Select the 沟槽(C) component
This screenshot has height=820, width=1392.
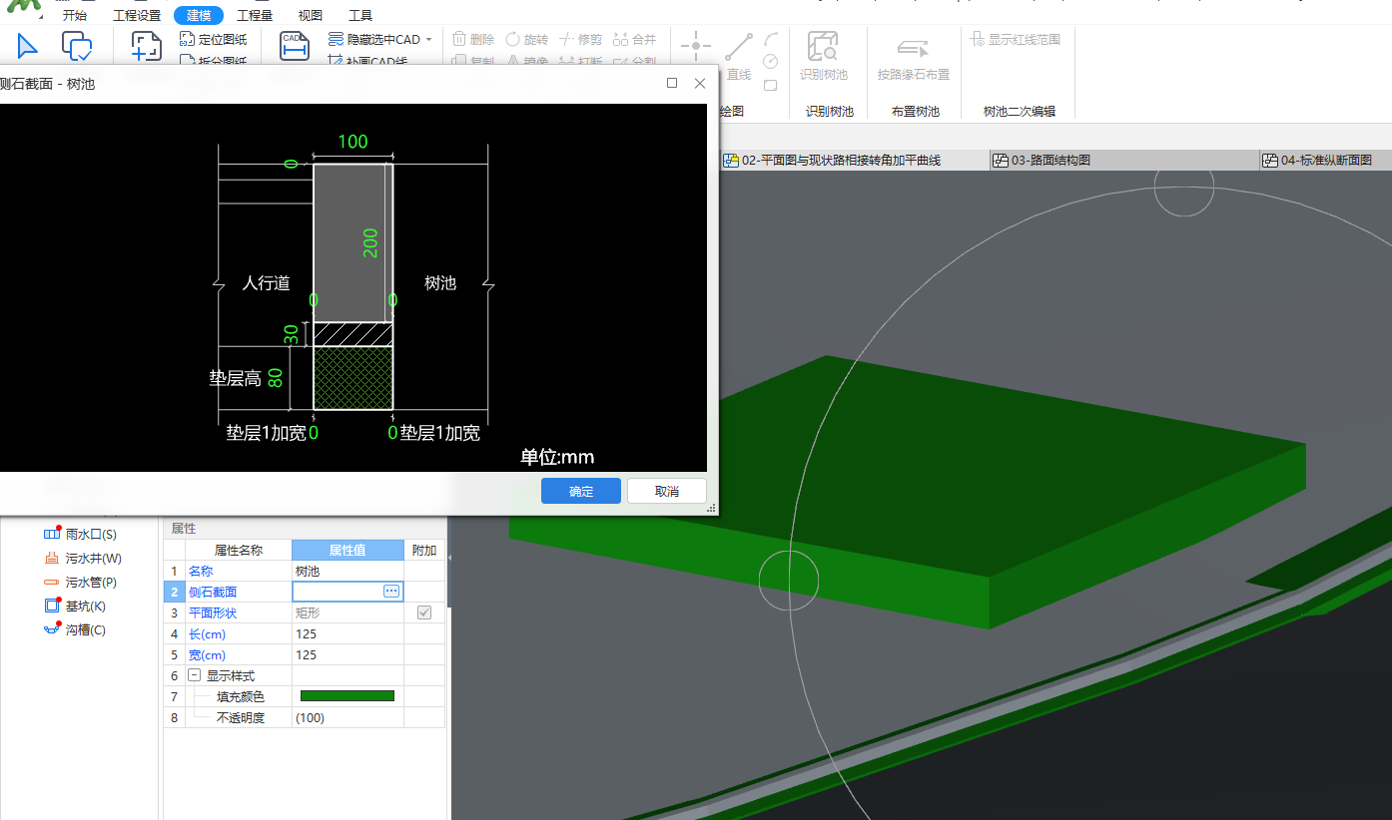[x=75, y=630]
